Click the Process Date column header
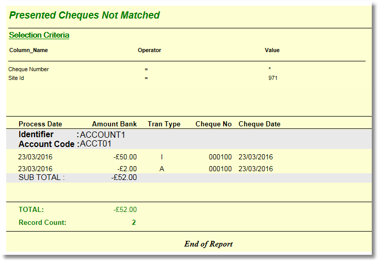This screenshot has width=379, height=262. click(x=40, y=124)
